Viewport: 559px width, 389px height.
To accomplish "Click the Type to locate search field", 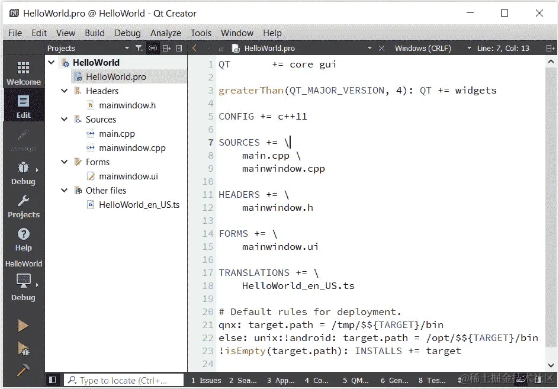I will pyautogui.click(x=123, y=381).
